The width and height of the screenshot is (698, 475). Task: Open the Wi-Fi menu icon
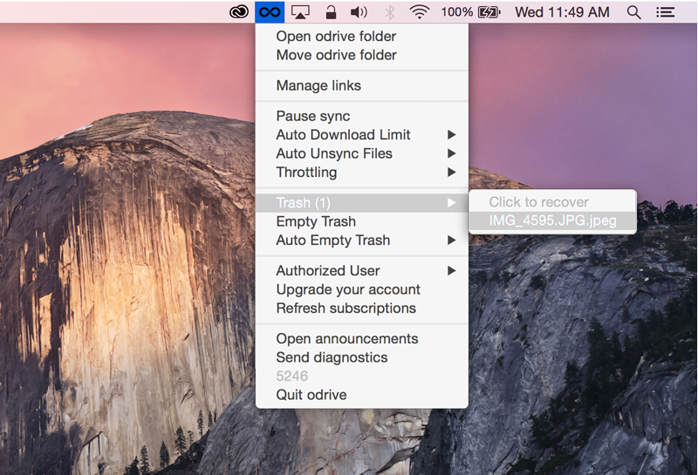420,12
